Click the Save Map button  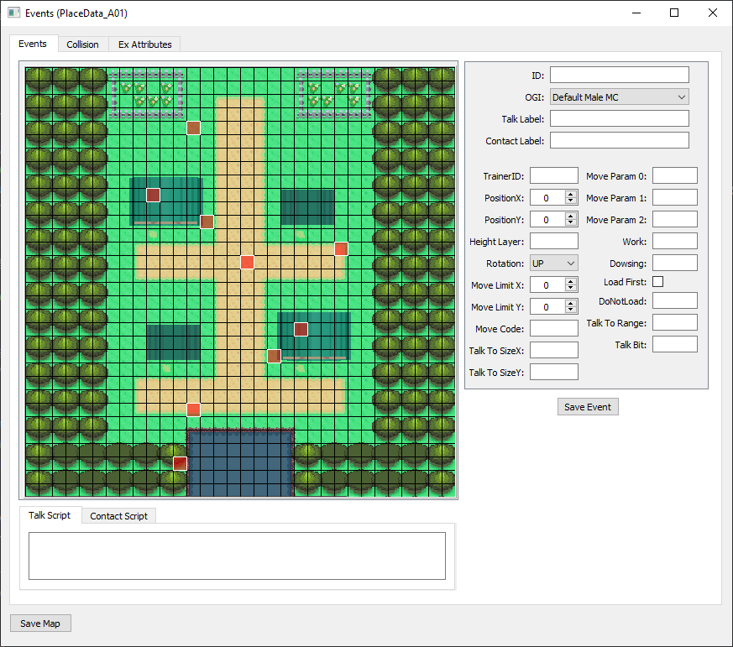pos(40,623)
